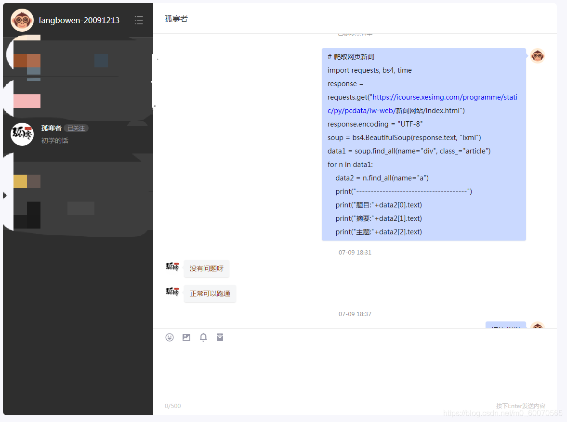The height and width of the screenshot is (422, 567).
Task: Click the 07-09 18:31 timestamp
Action: click(x=355, y=253)
